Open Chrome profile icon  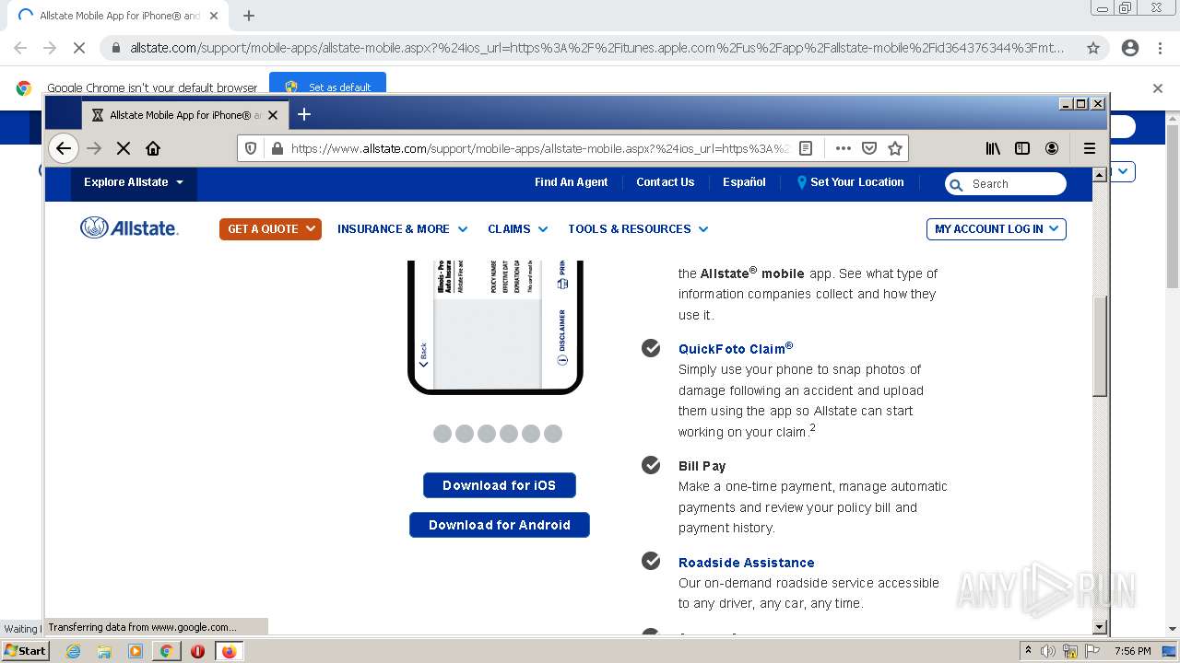pyautogui.click(x=1130, y=48)
